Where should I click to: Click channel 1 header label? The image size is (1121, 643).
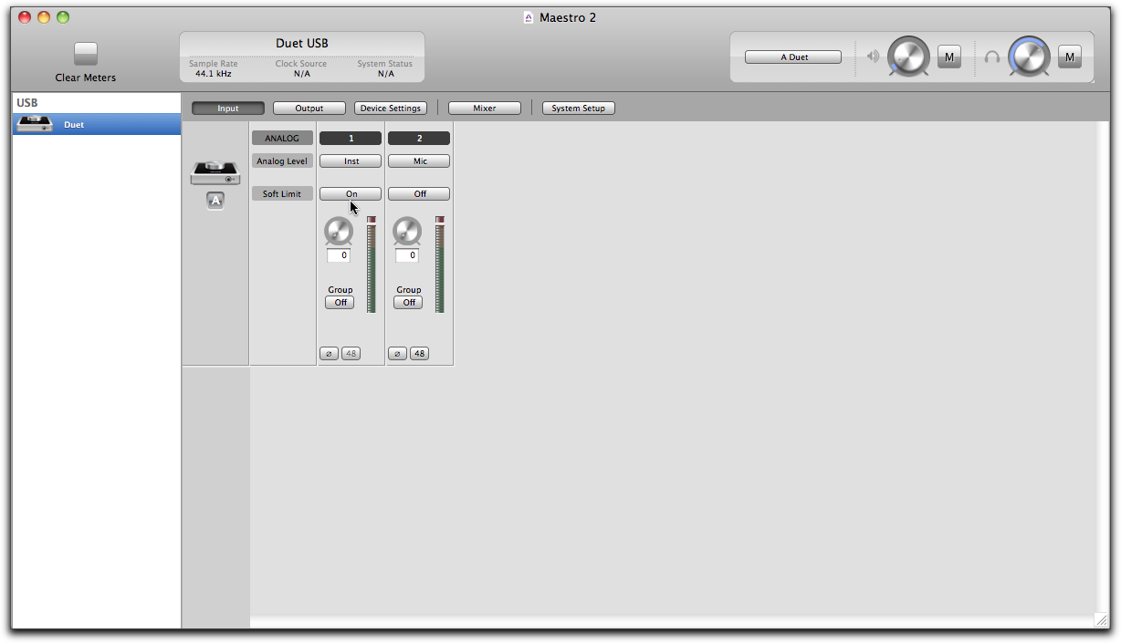point(351,139)
